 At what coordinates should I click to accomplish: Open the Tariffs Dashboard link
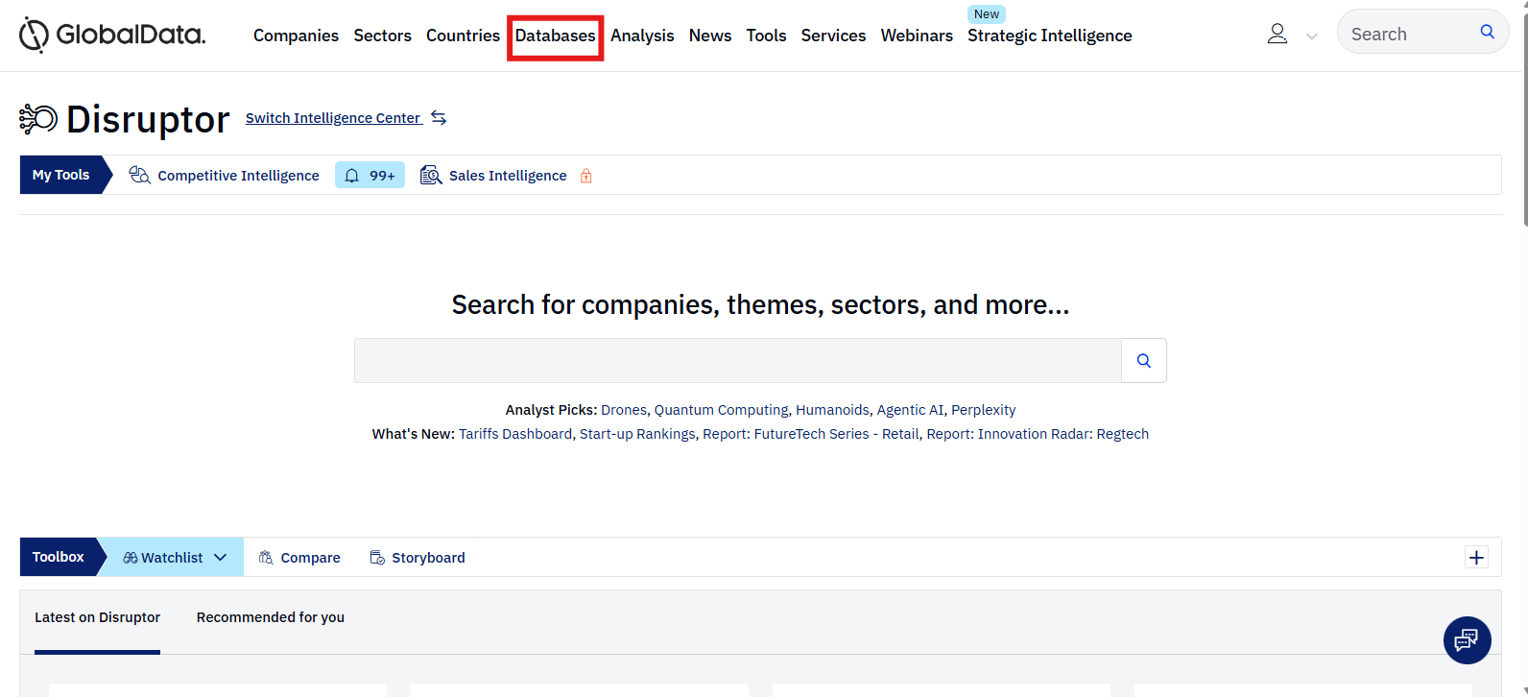(x=514, y=434)
